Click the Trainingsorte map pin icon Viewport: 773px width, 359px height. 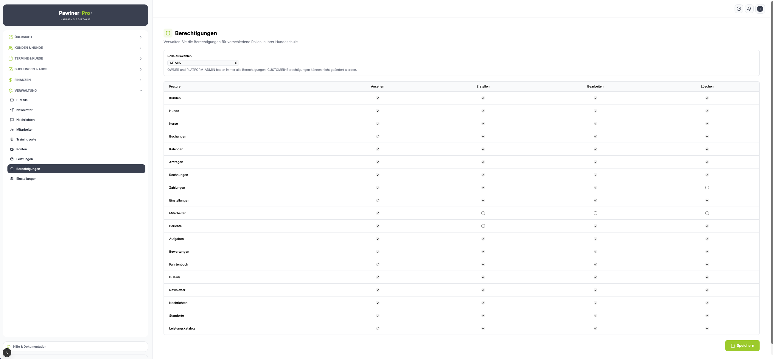pyautogui.click(x=12, y=139)
